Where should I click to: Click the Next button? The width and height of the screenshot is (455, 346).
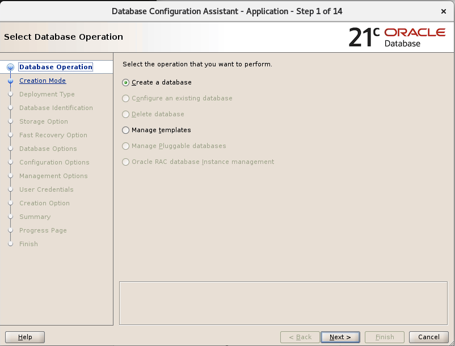click(340, 336)
